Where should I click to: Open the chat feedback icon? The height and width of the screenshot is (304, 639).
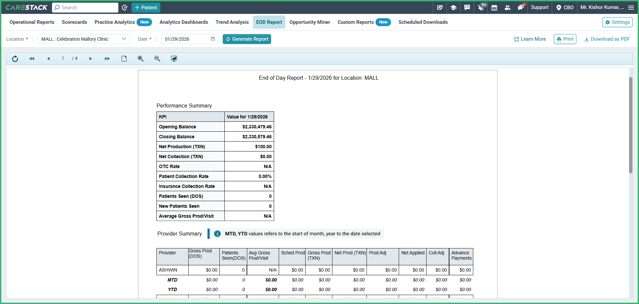tap(467, 8)
